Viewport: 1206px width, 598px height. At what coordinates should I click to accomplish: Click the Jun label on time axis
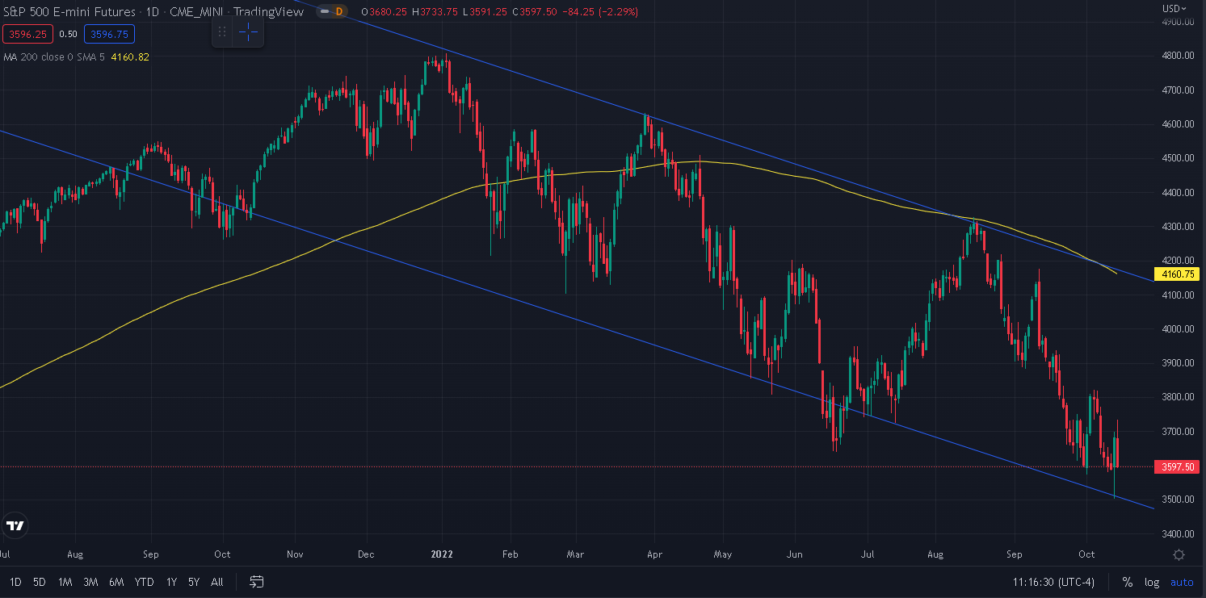point(794,554)
